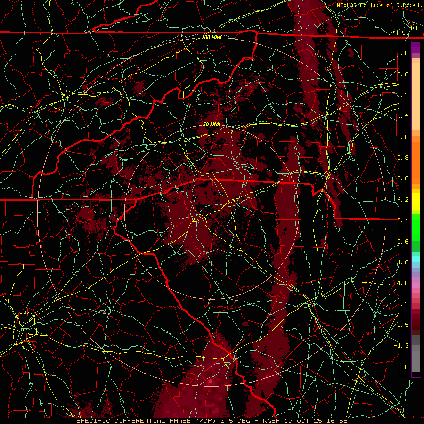Click the [PHAS] units label
The width and height of the screenshot is (424, 424).
[399, 33]
